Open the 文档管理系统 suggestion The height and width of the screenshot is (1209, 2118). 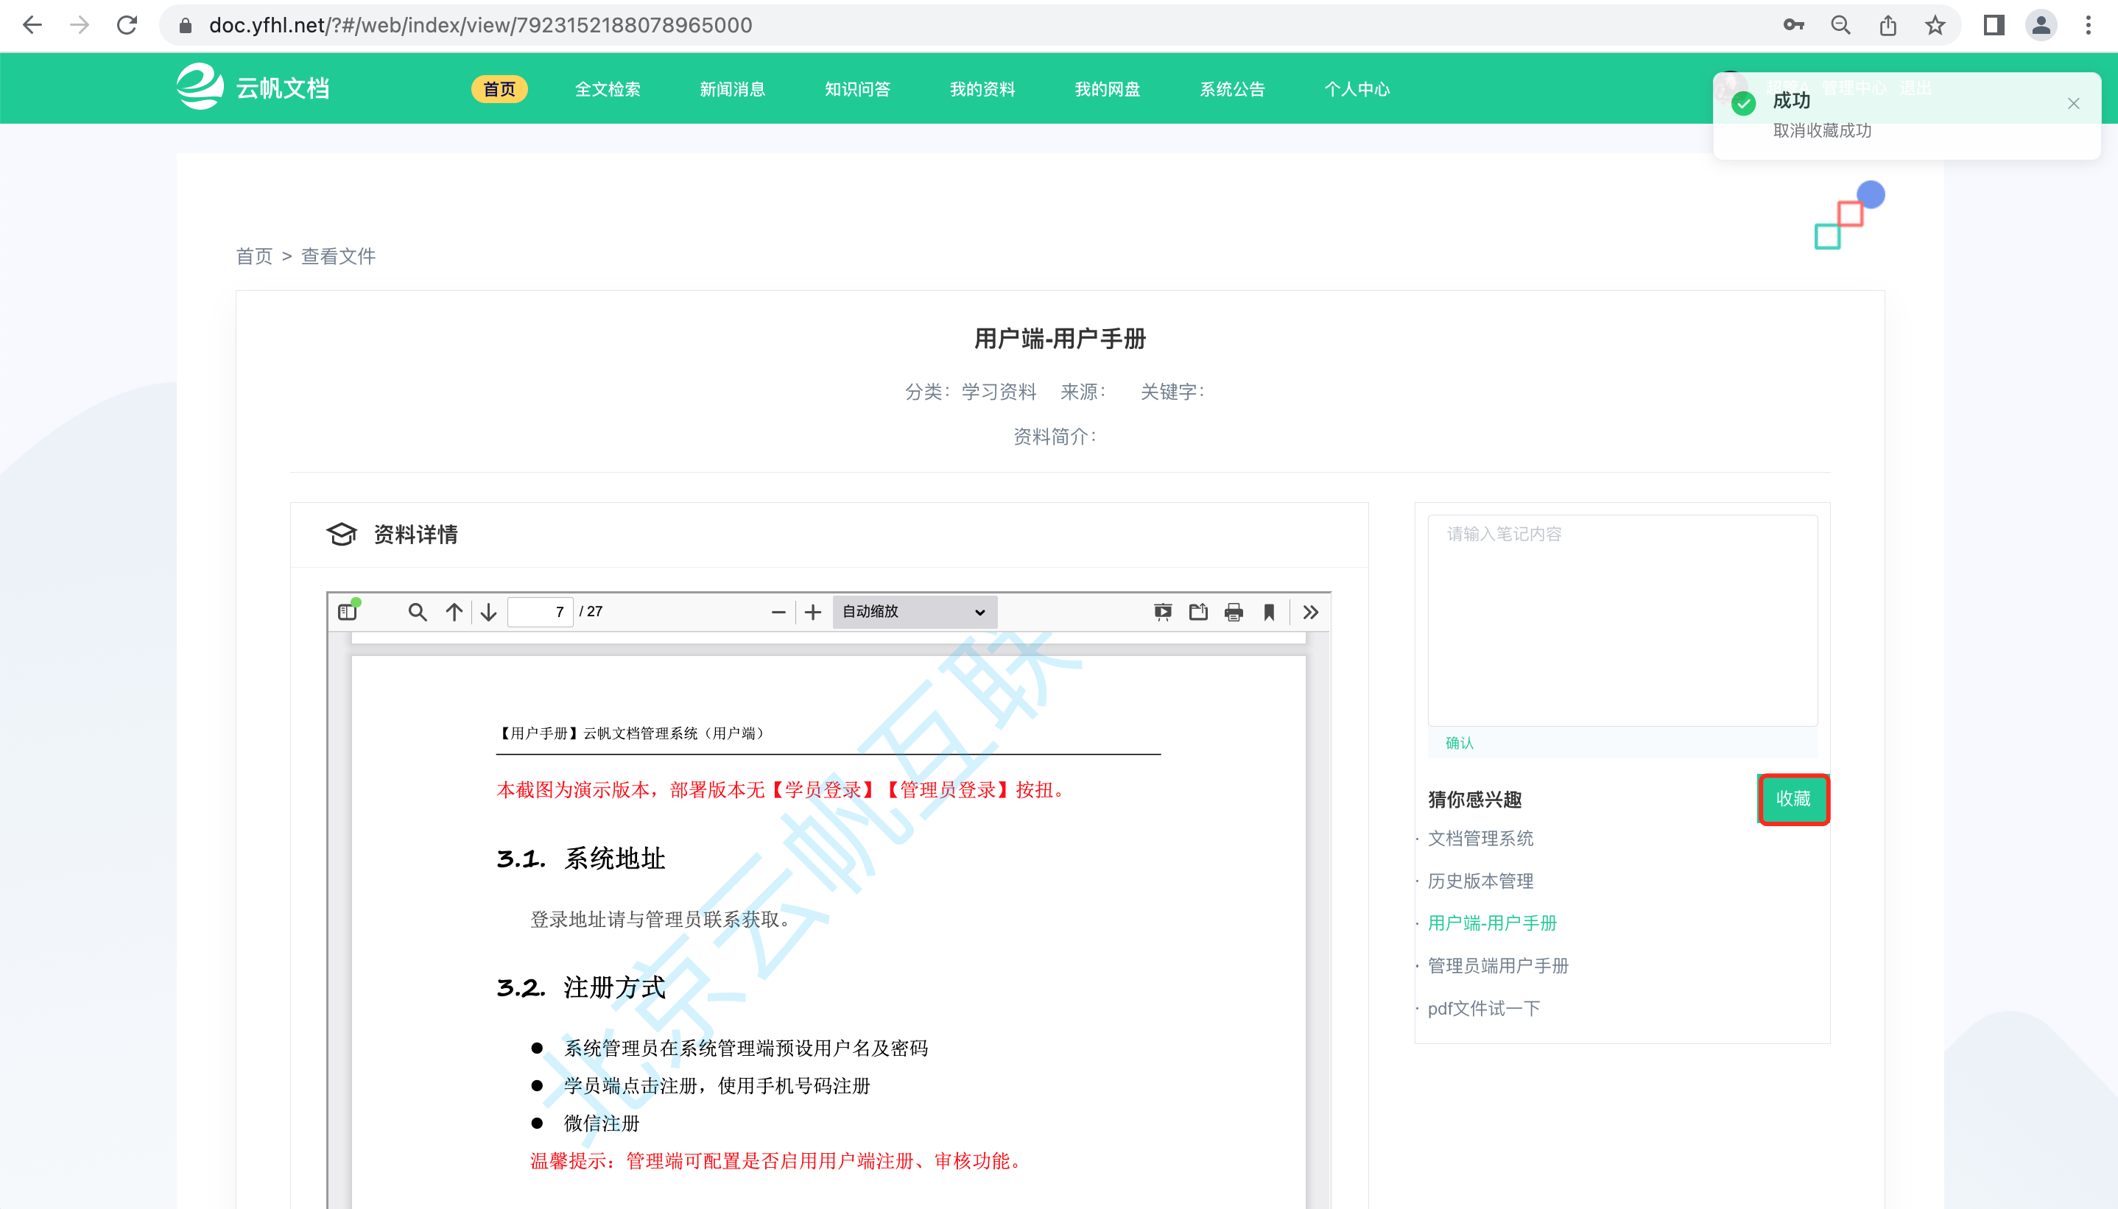tap(1480, 839)
